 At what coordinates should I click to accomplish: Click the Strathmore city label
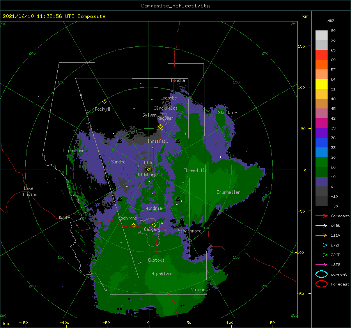click(190, 231)
